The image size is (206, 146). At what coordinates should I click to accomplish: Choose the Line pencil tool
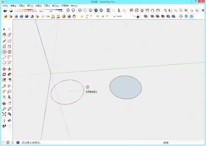[x=4, y=41]
